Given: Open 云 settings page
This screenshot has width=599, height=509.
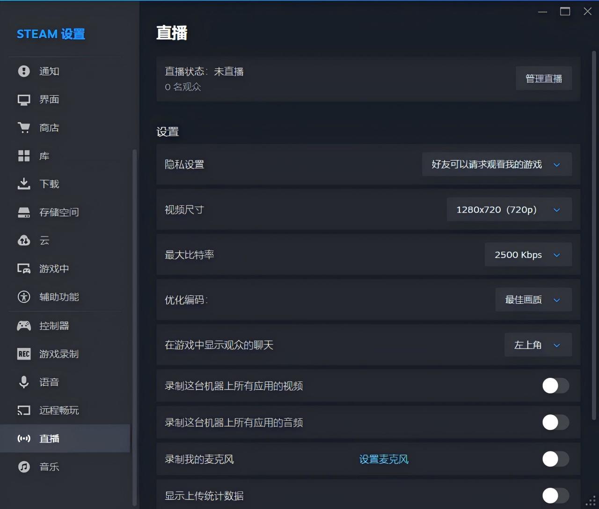Looking at the screenshot, I should click(x=65, y=240).
